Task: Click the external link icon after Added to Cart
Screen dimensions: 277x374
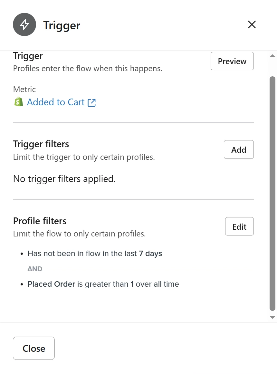Action: (x=91, y=102)
